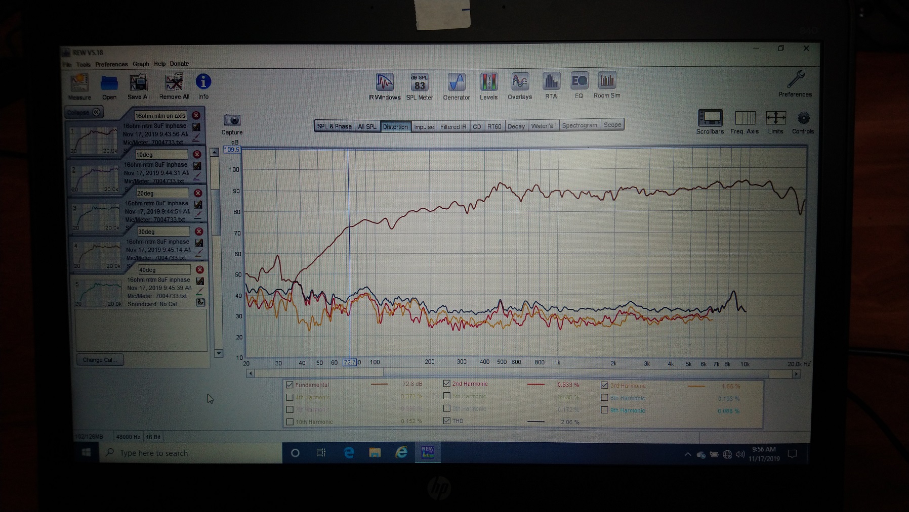This screenshot has width=909, height=512.
Task: Enable 9th Harmonic checkbox
Action: (x=604, y=410)
